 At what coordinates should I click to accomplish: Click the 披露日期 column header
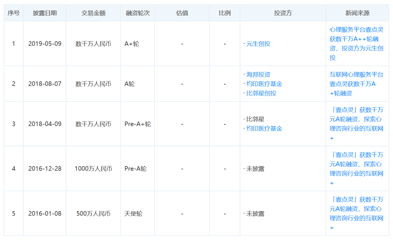45,13
